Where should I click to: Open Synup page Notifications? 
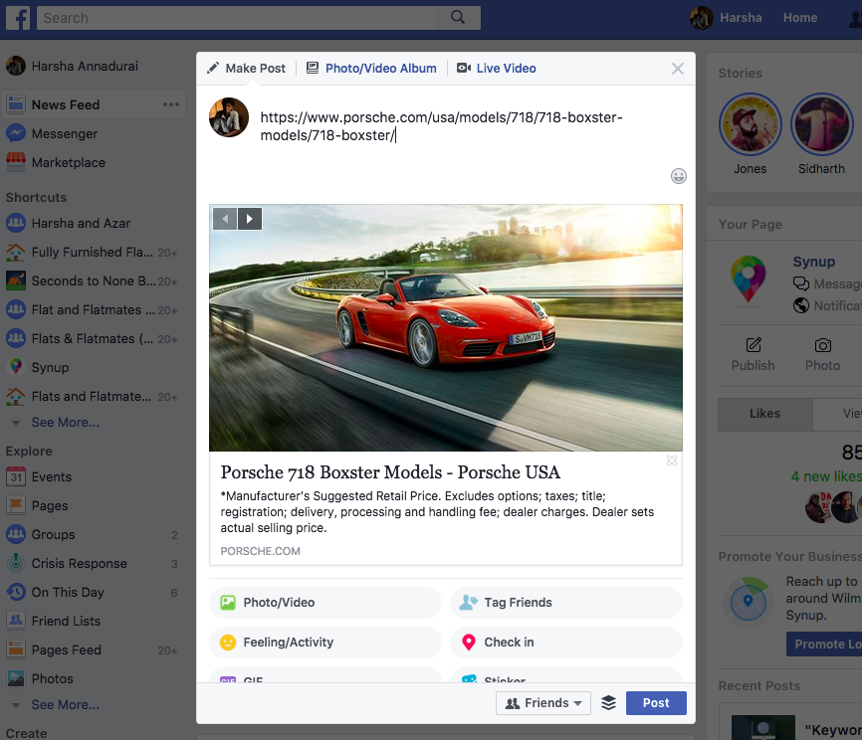(826, 305)
